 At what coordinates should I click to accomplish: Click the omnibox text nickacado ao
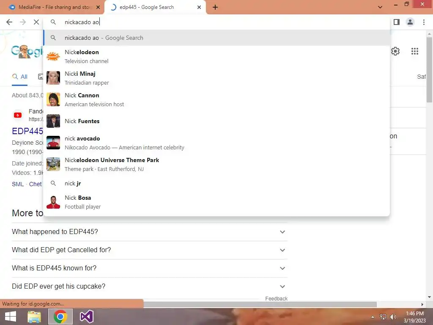(x=82, y=22)
